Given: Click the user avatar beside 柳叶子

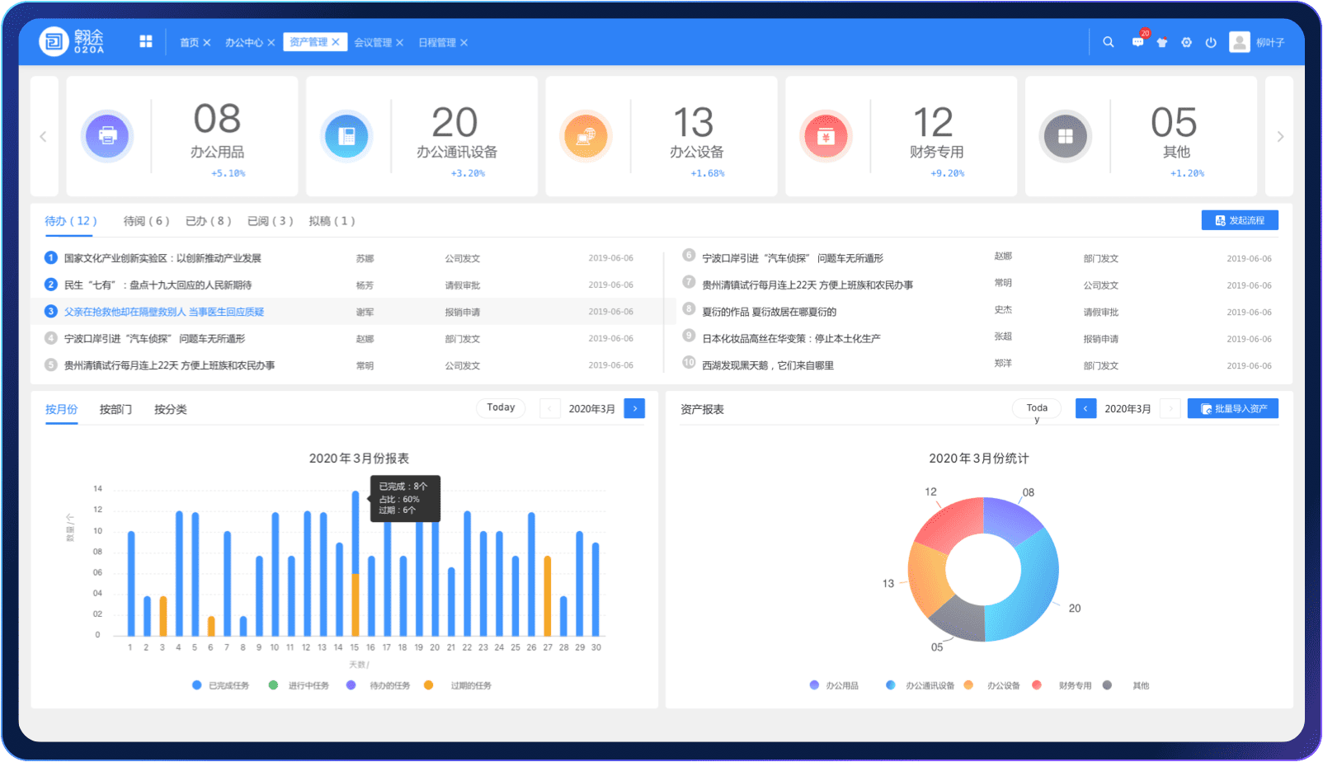Looking at the screenshot, I should pos(1239,42).
